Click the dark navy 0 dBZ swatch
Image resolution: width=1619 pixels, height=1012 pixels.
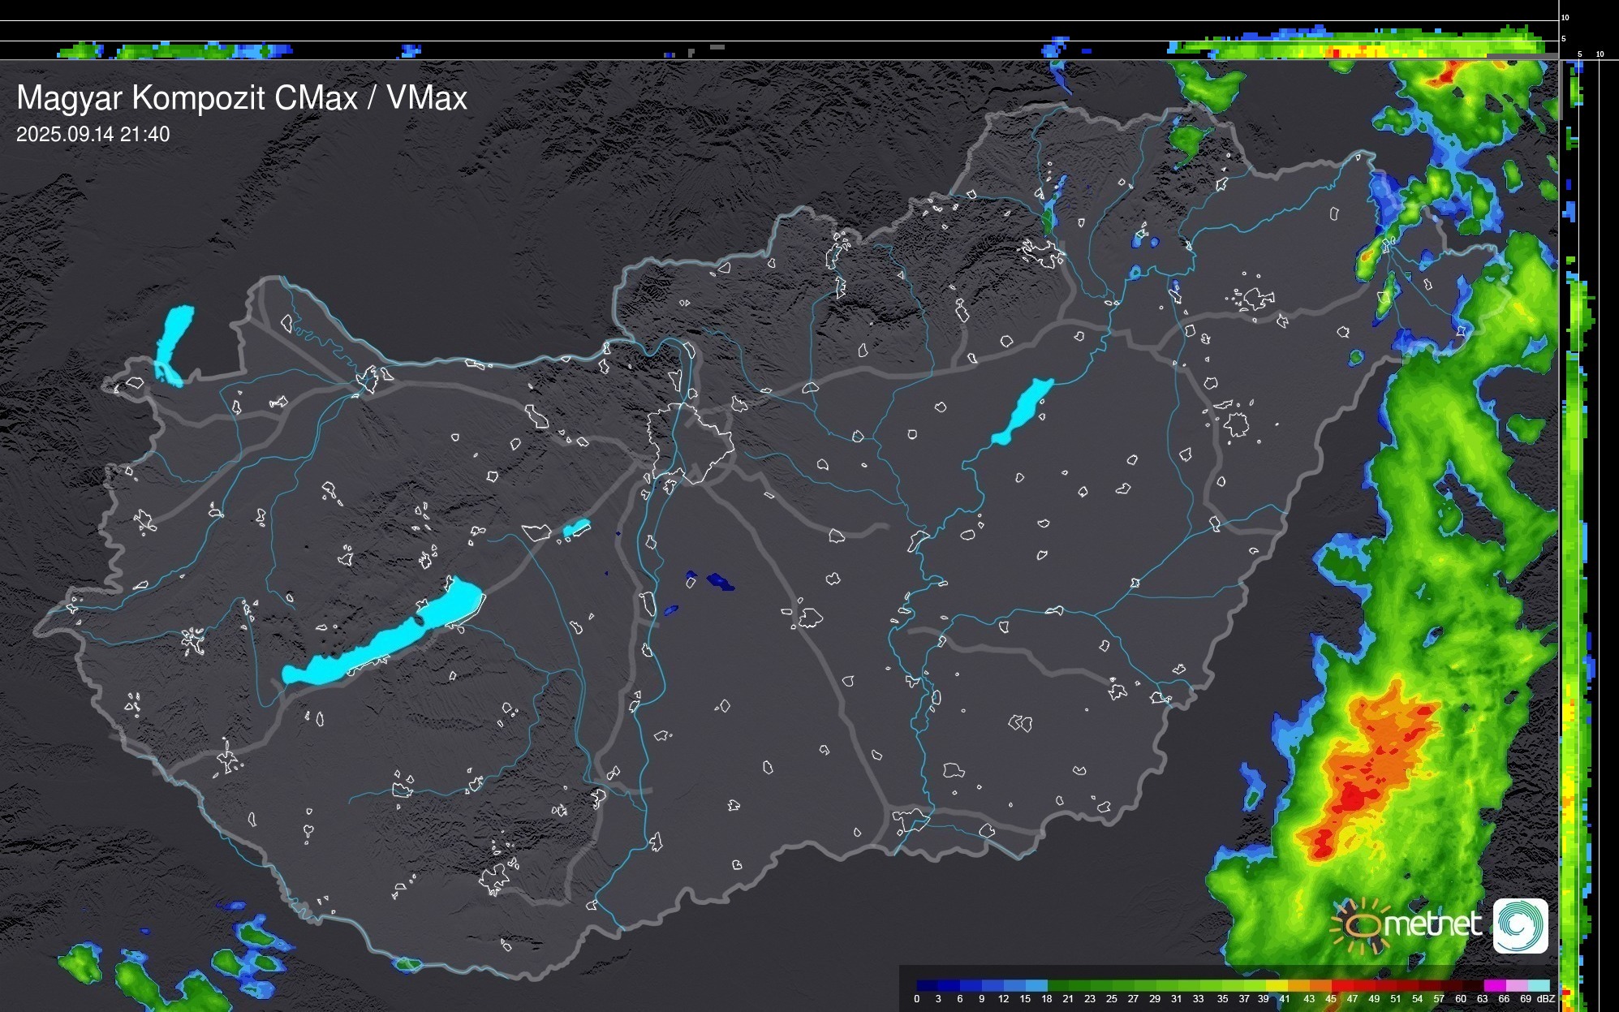927,986
